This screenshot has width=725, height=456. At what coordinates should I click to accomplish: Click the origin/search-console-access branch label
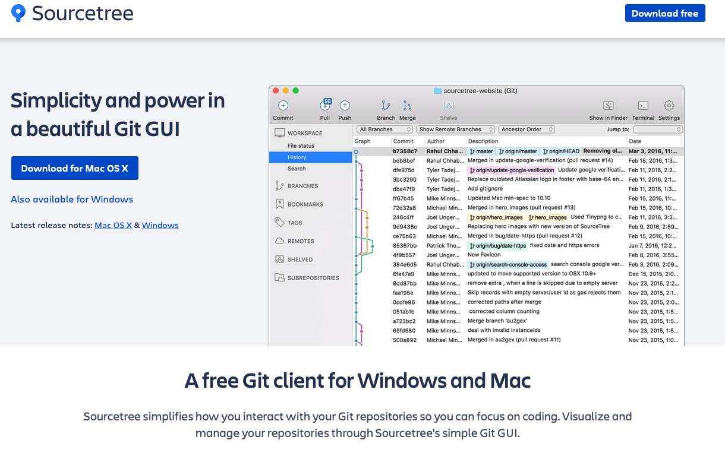(508, 265)
